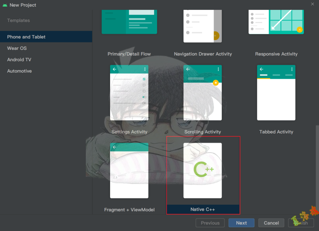Click the Android logo in title bar

[5, 5]
